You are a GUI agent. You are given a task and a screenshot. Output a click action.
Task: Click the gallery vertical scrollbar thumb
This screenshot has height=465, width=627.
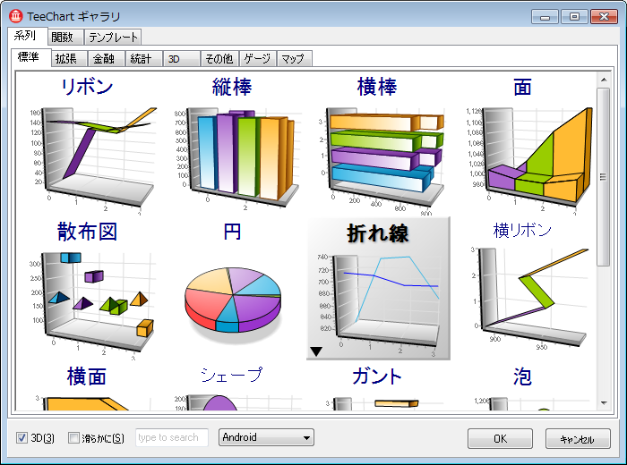click(604, 177)
